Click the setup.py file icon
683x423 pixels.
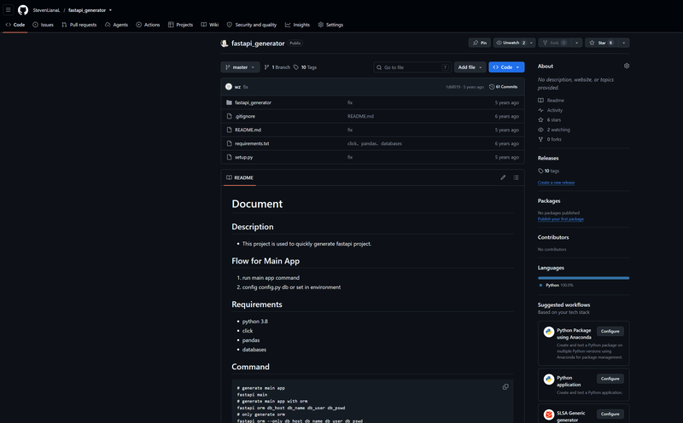pyautogui.click(x=229, y=157)
